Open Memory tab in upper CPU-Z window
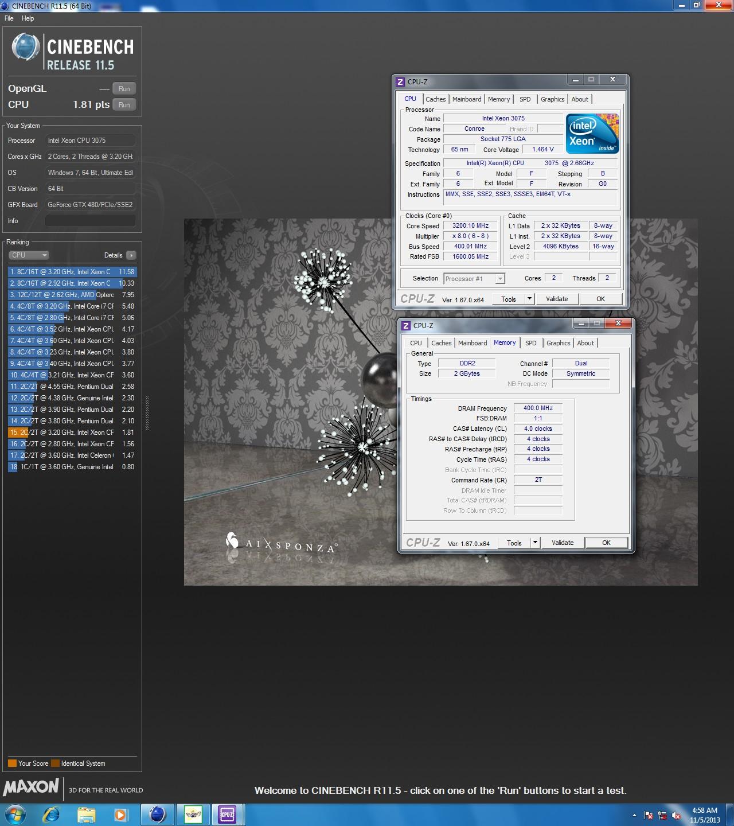Image resolution: width=734 pixels, height=826 pixels. point(499,99)
